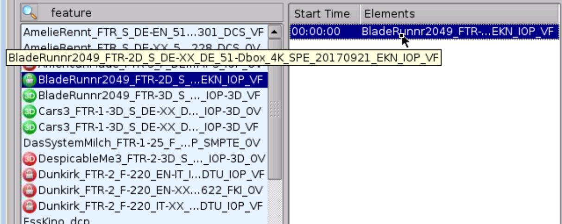Select Cars3_FTR-1-3D_S_DE-XX_D..._IOP-3D_VF entry
562x224 pixels.
tap(144, 127)
